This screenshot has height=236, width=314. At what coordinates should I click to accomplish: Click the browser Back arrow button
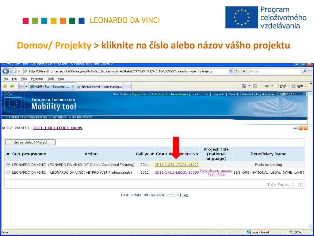(x=6, y=71)
